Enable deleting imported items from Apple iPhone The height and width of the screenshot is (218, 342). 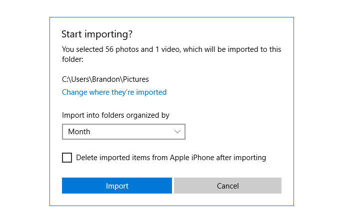point(67,158)
